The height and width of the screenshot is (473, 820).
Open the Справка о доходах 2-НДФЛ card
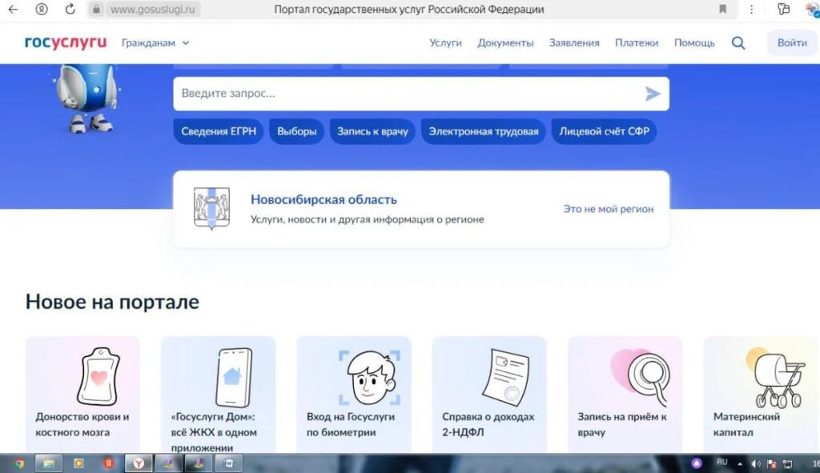489,395
